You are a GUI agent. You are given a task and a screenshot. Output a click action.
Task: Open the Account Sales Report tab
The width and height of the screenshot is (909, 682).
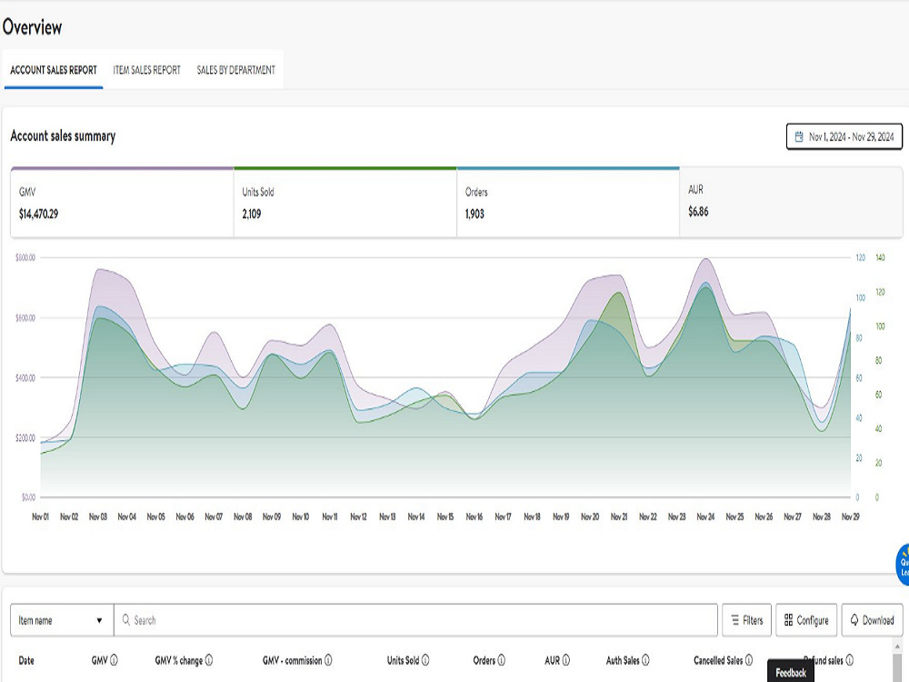[54, 70]
